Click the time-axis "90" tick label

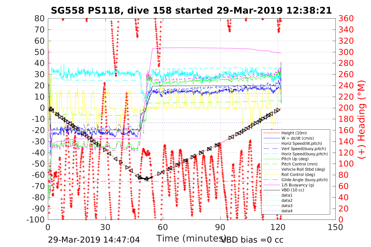220,227
